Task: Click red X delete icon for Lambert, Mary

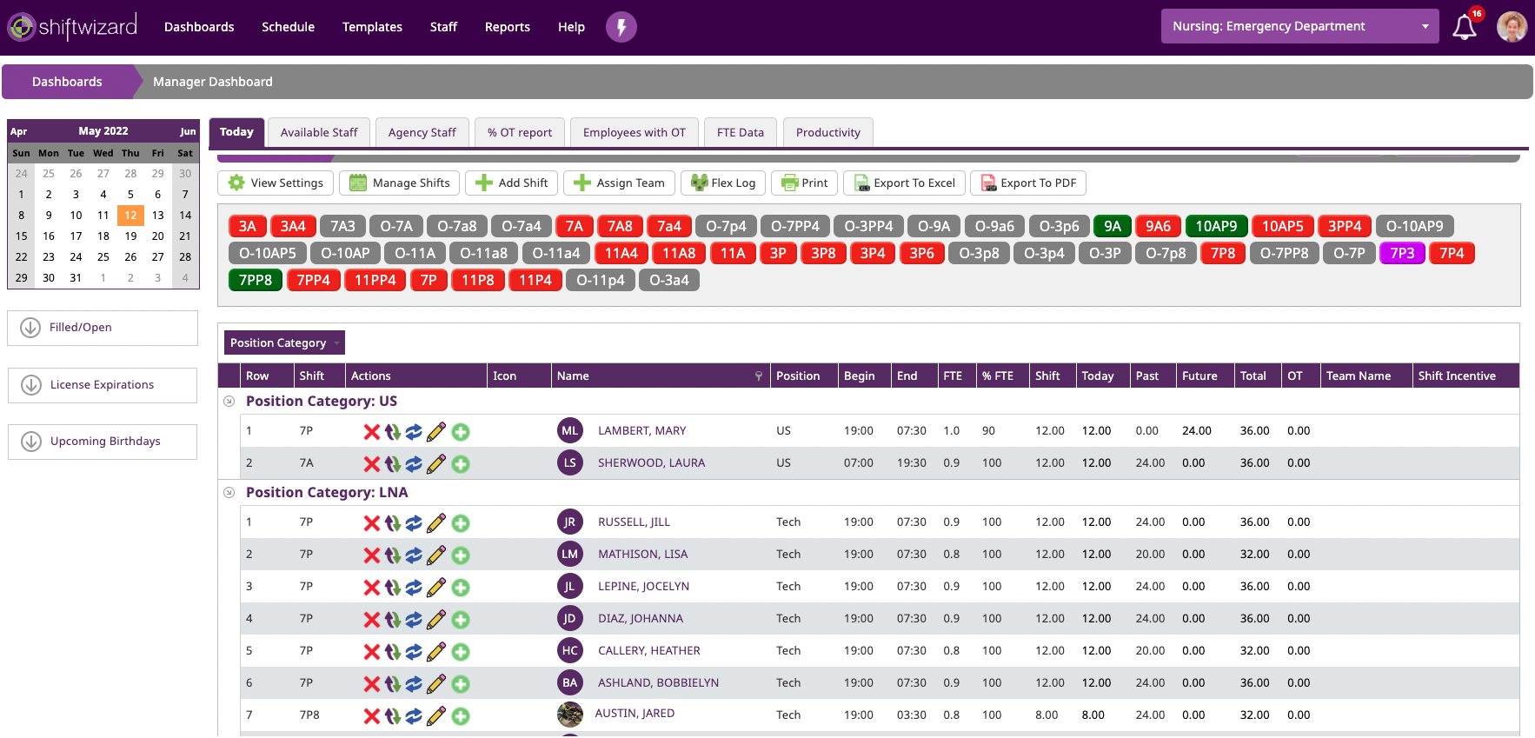Action: tap(371, 432)
